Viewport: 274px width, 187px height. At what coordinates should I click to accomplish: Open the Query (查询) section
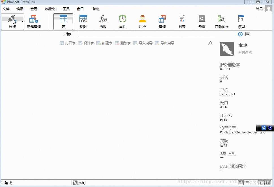[x=162, y=22]
